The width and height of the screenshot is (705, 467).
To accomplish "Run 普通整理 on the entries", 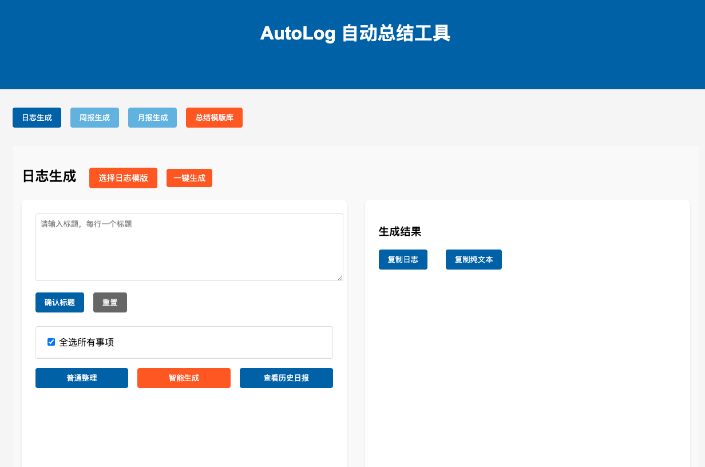I will click(82, 378).
